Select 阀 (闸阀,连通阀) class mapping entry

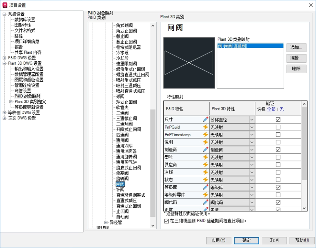[x=250, y=46]
